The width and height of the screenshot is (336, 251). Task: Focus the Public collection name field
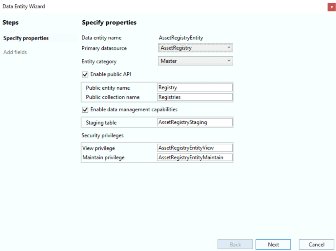click(x=195, y=97)
